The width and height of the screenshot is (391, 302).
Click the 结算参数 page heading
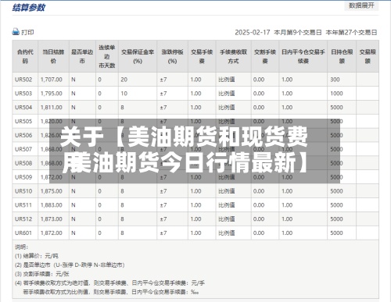point(29,8)
